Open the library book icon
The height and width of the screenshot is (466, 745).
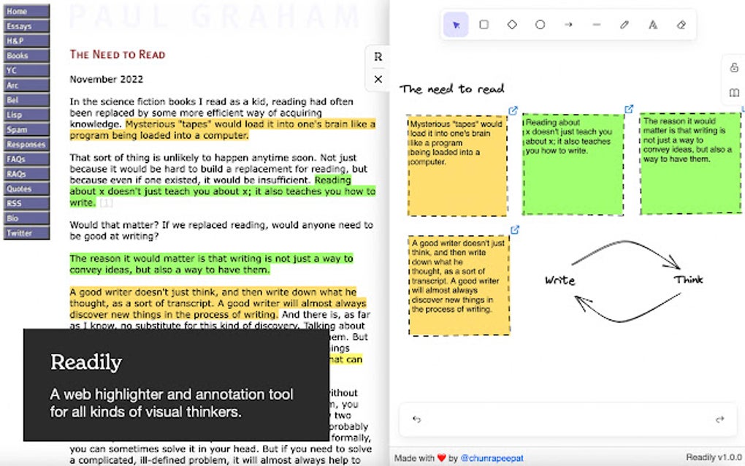point(734,92)
